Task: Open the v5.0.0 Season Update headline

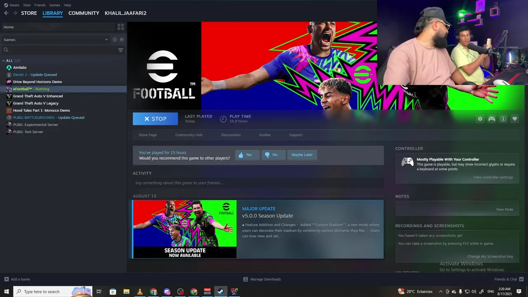Action: point(267,216)
